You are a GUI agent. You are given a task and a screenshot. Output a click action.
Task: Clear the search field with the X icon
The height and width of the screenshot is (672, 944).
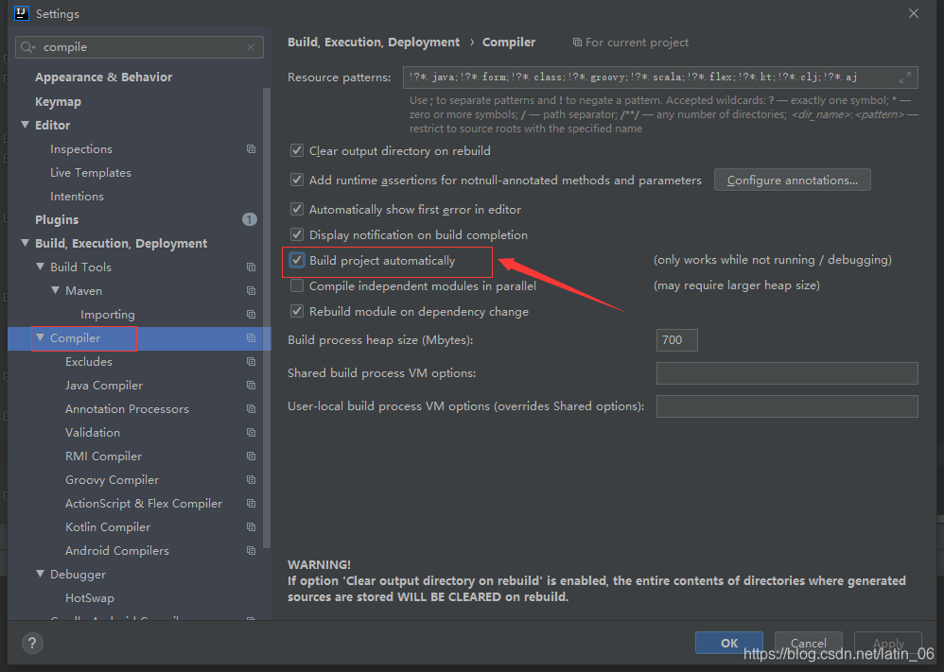point(250,46)
